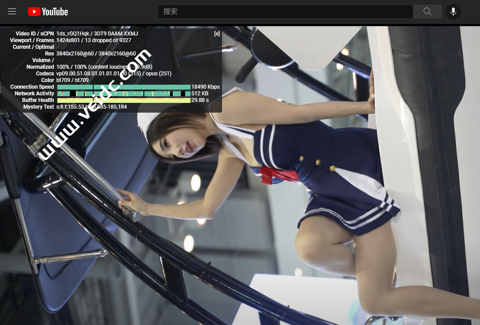Click the Buffer Health yellow bar
Screen dimensions: 480x325
click(123, 100)
